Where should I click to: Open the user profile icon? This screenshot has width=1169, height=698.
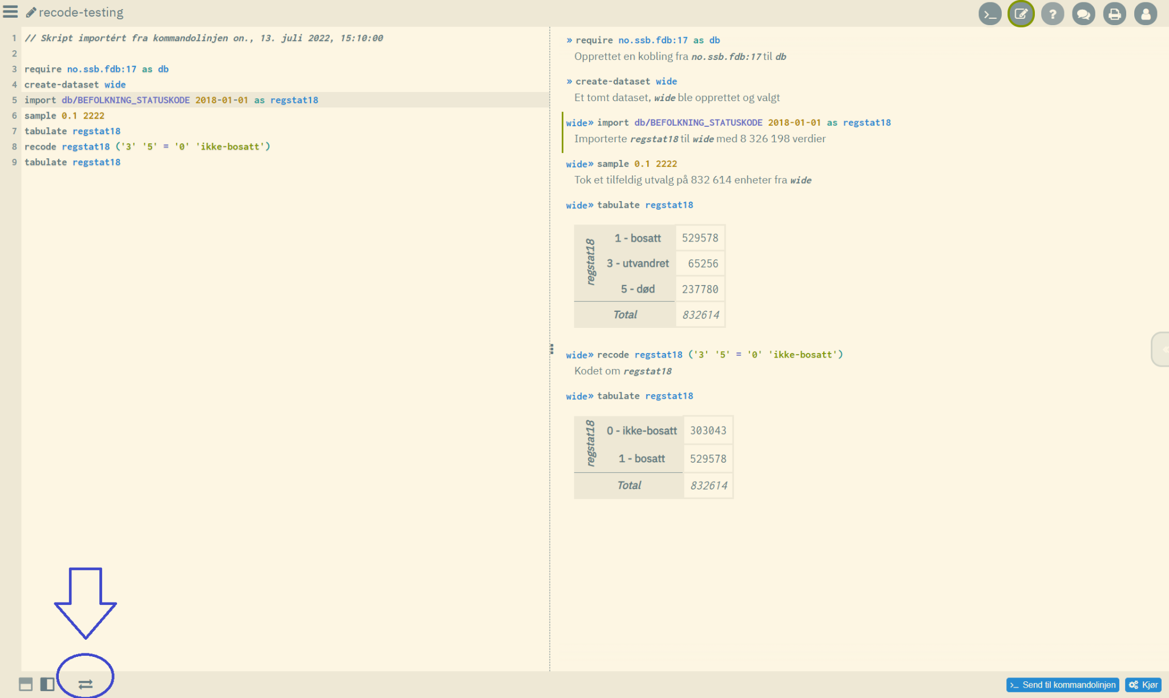1145,14
